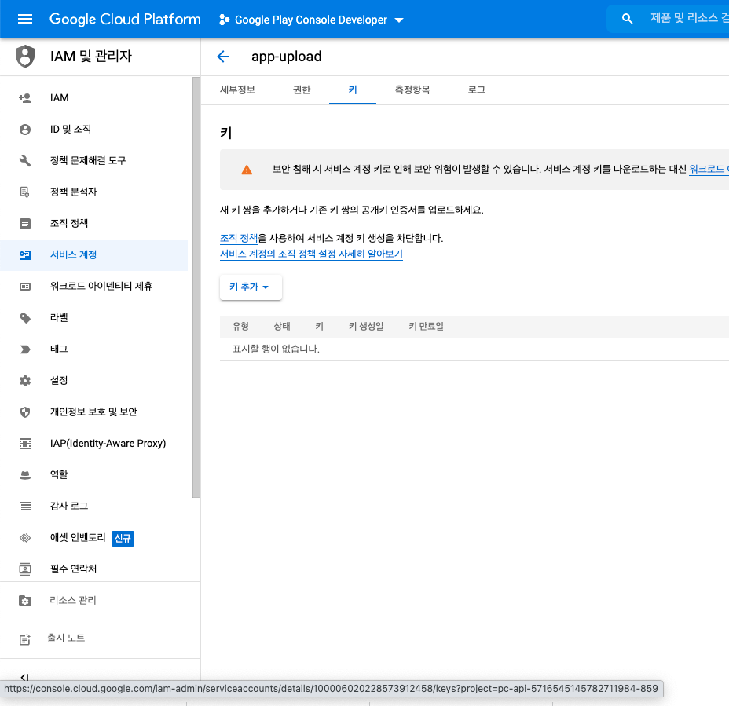This screenshot has width=729, height=706.
Task: Open the hamburger navigation menu
Action: click(25, 19)
